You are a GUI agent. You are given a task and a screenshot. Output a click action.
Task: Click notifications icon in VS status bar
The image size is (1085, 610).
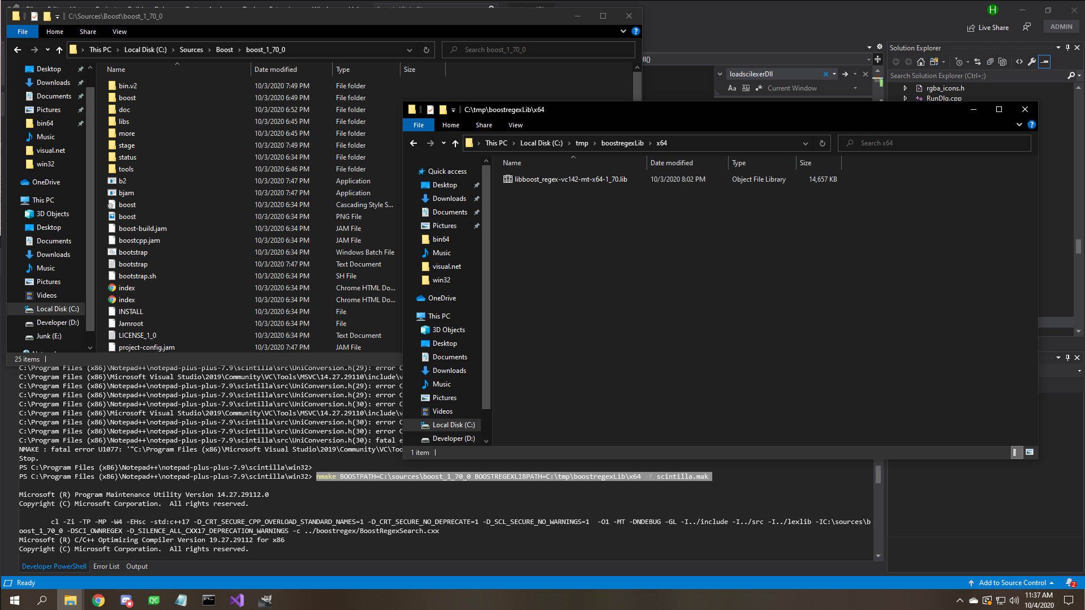point(1070,583)
